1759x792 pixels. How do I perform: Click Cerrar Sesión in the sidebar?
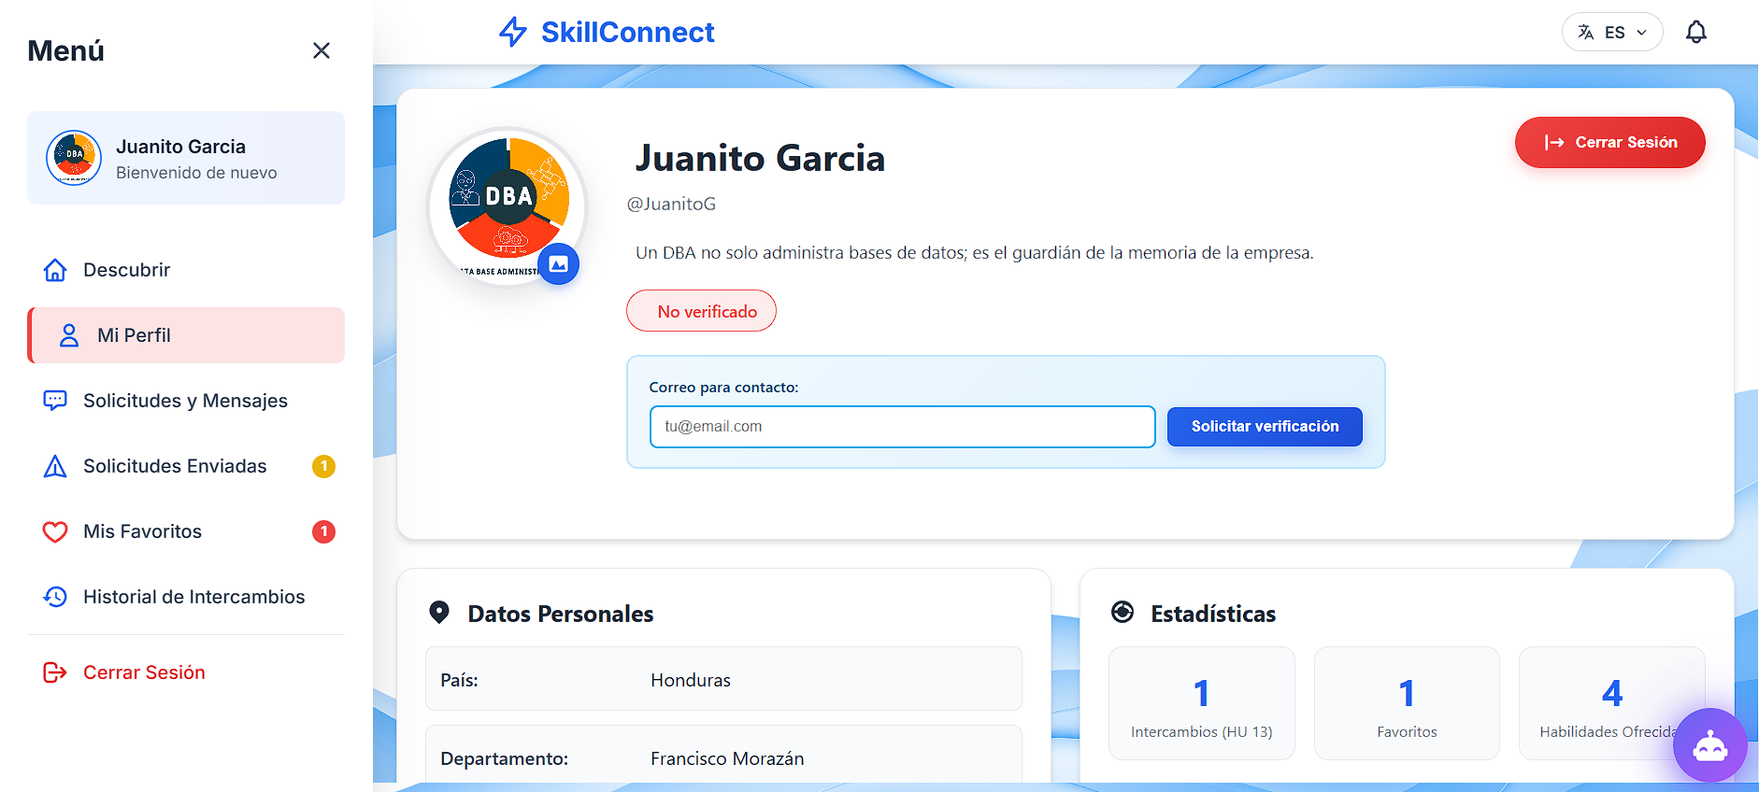(x=186, y=672)
